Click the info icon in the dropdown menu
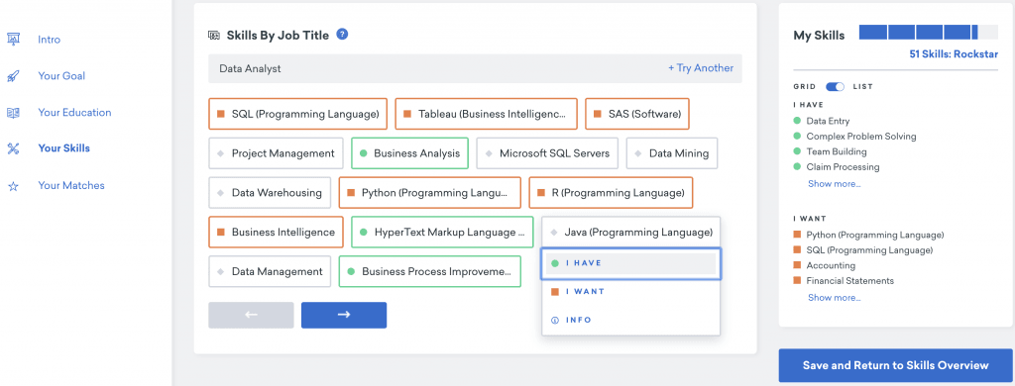The image size is (1015, 386). (554, 320)
